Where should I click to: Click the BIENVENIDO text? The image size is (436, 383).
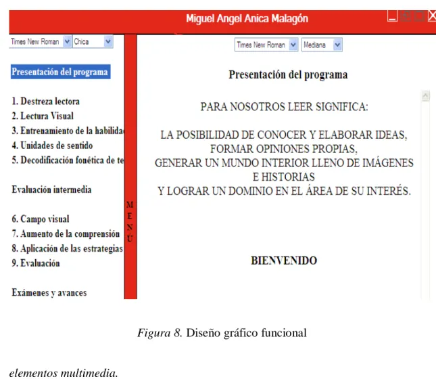point(284,261)
